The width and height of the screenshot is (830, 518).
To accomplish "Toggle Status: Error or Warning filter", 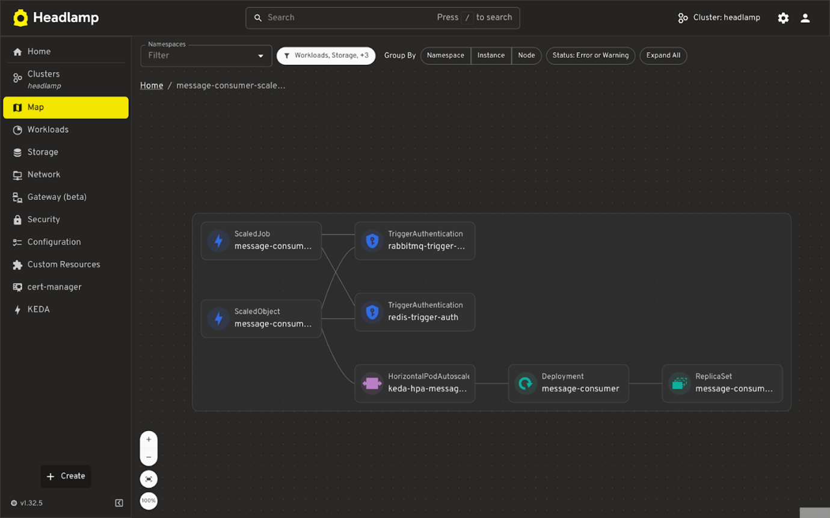I will [591, 55].
